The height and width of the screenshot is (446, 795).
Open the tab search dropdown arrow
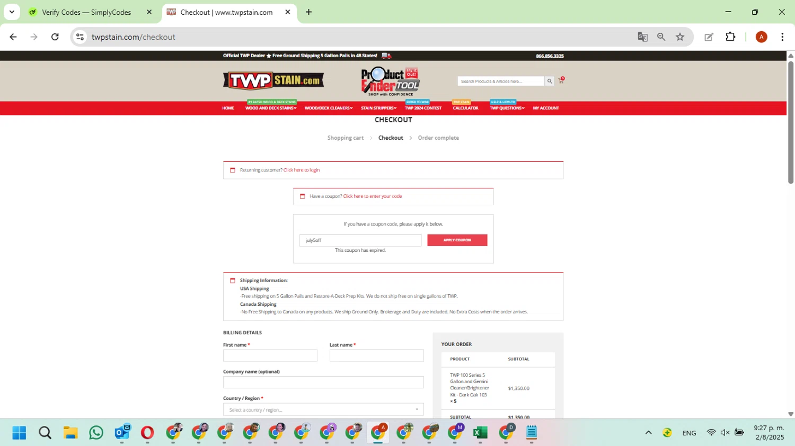(12, 12)
